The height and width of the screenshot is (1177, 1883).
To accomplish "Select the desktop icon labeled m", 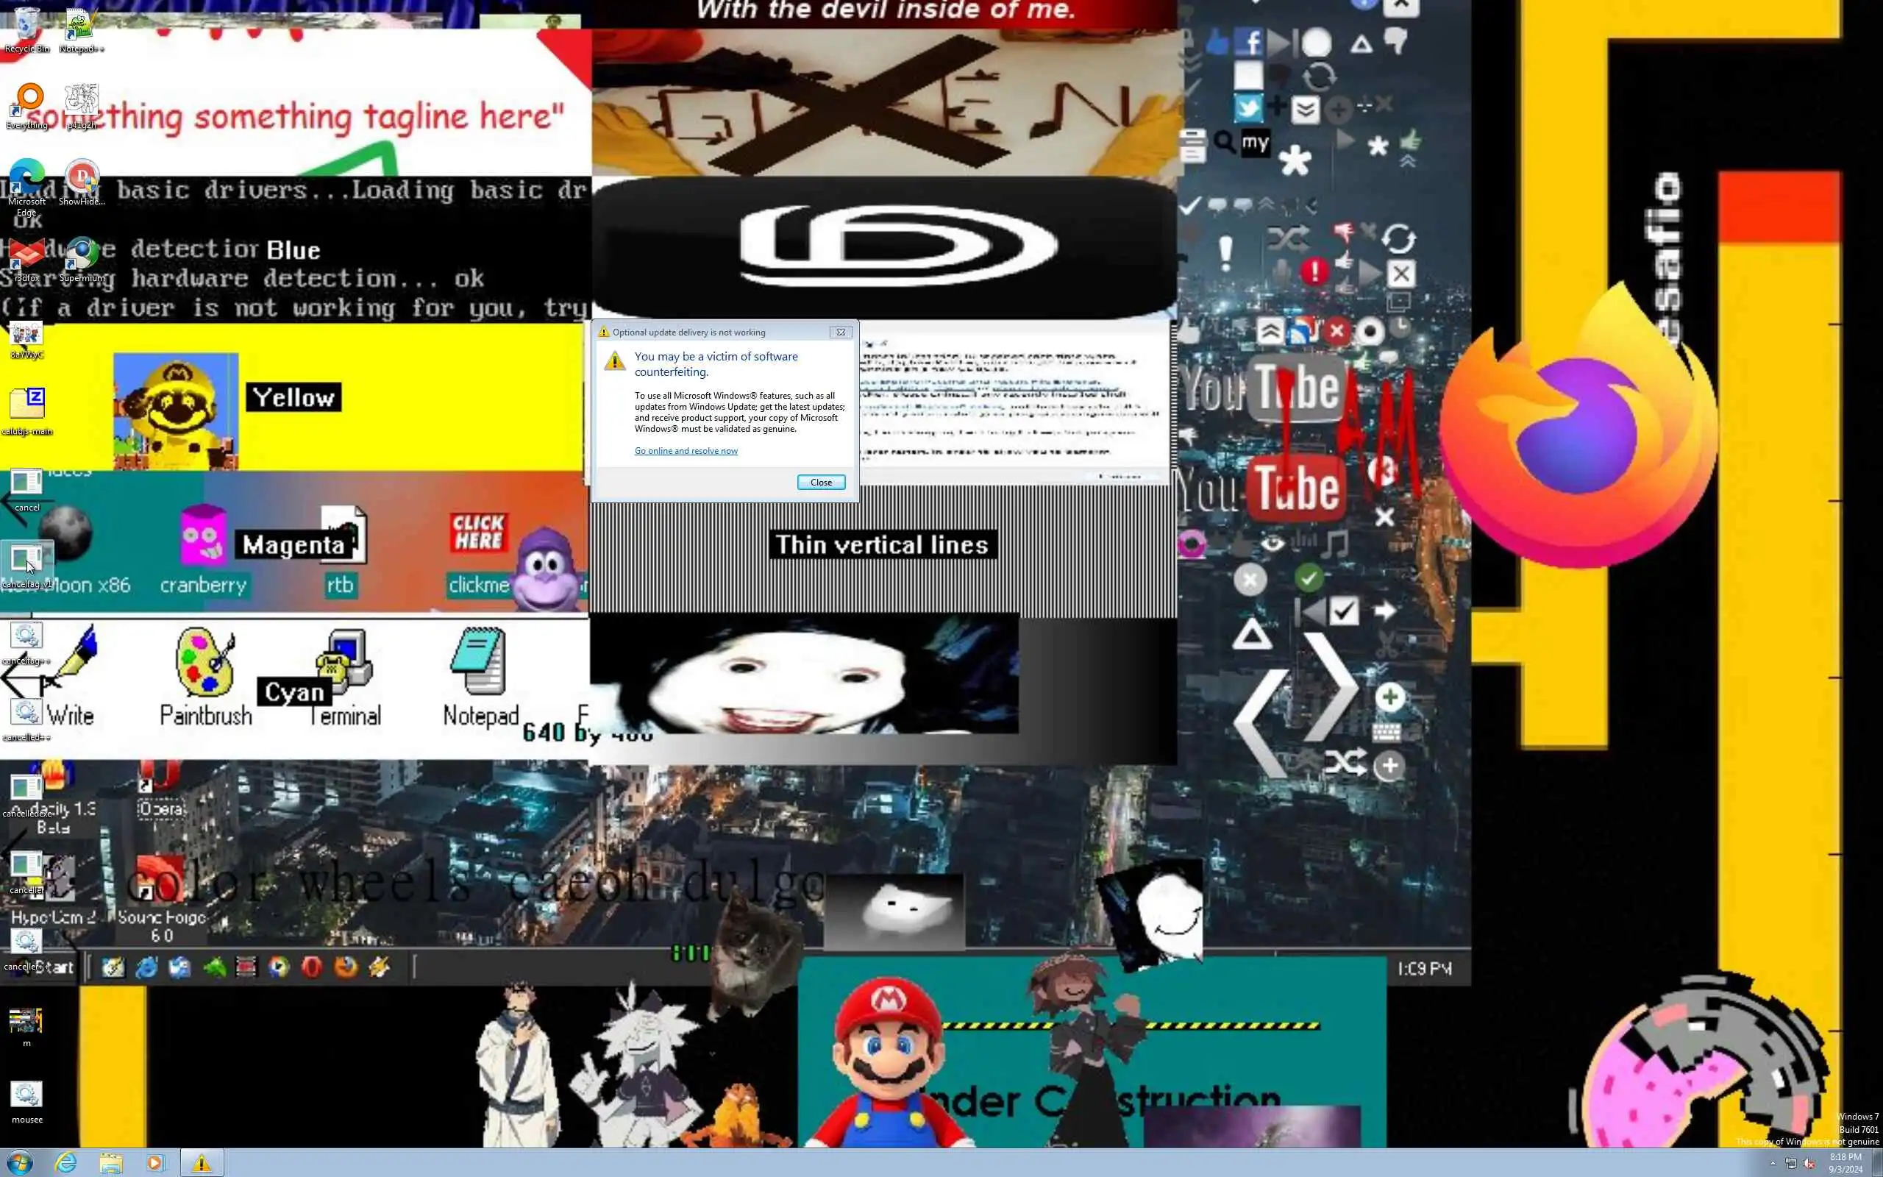I will tap(26, 1021).
